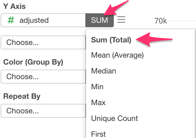This screenshot has height=138, width=196.
Task: Open the hamburger menu beside SUM
Action: pyautogui.click(x=121, y=20)
